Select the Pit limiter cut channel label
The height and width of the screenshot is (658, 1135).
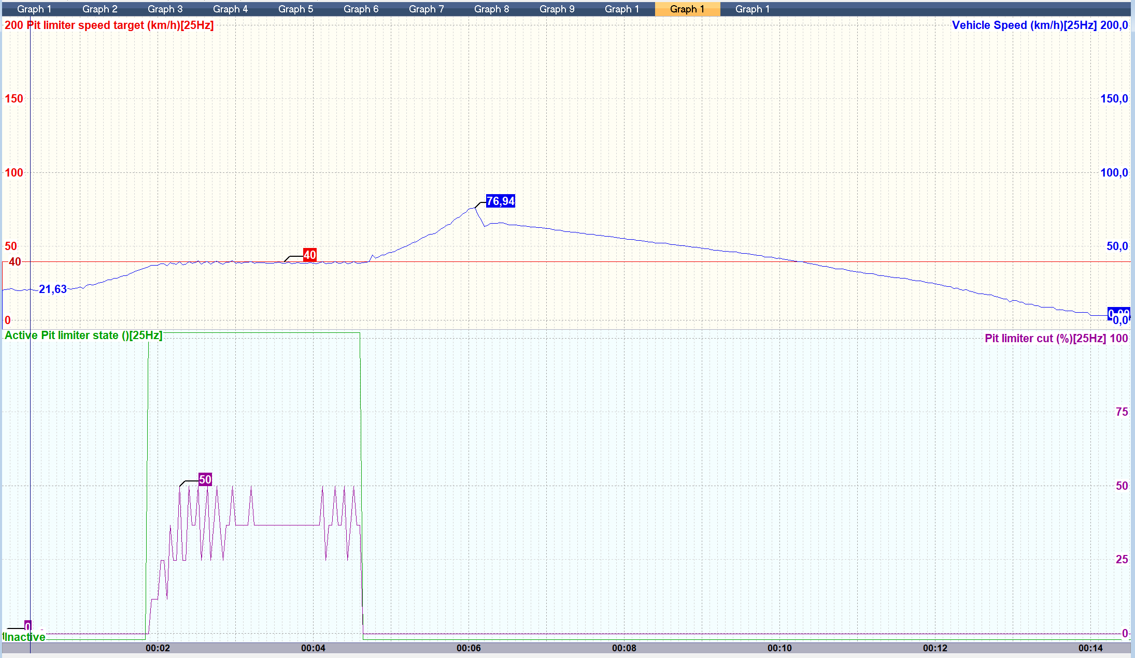click(1044, 339)
